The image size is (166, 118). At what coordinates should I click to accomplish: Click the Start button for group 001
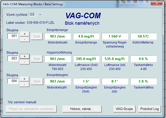coord(37,36)
